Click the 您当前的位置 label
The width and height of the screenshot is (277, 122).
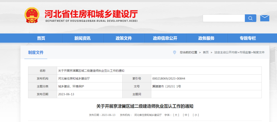click(x=189, y=53)
